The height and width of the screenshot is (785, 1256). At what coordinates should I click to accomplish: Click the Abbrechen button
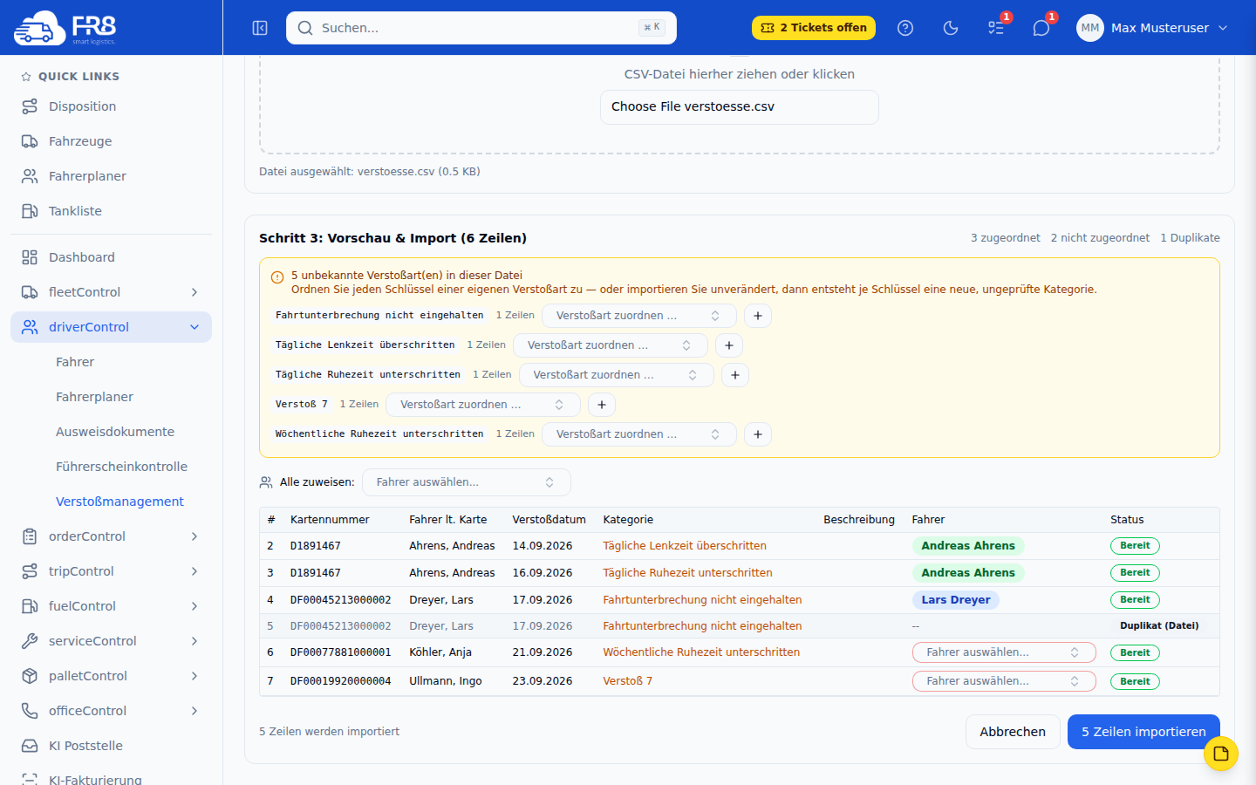[1013, 732]
